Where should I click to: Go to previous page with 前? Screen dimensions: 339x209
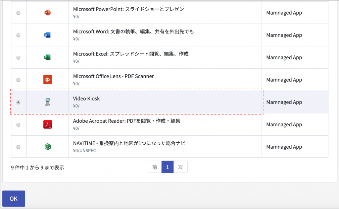pyautogui.click(x=155, y=167)
